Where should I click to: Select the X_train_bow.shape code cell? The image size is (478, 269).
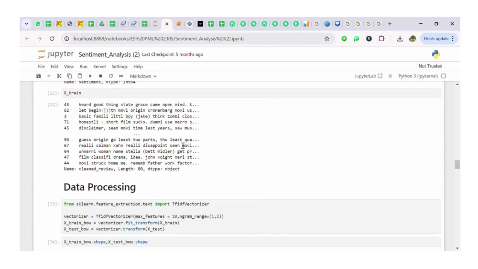click(251, 242)
